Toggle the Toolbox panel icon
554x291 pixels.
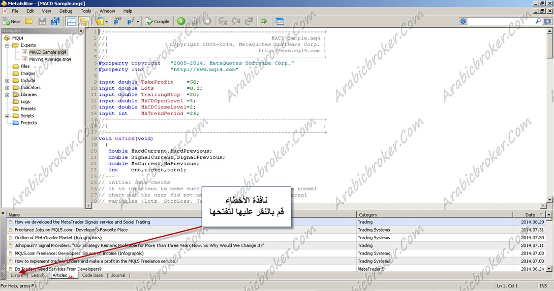tap(84, 21)
